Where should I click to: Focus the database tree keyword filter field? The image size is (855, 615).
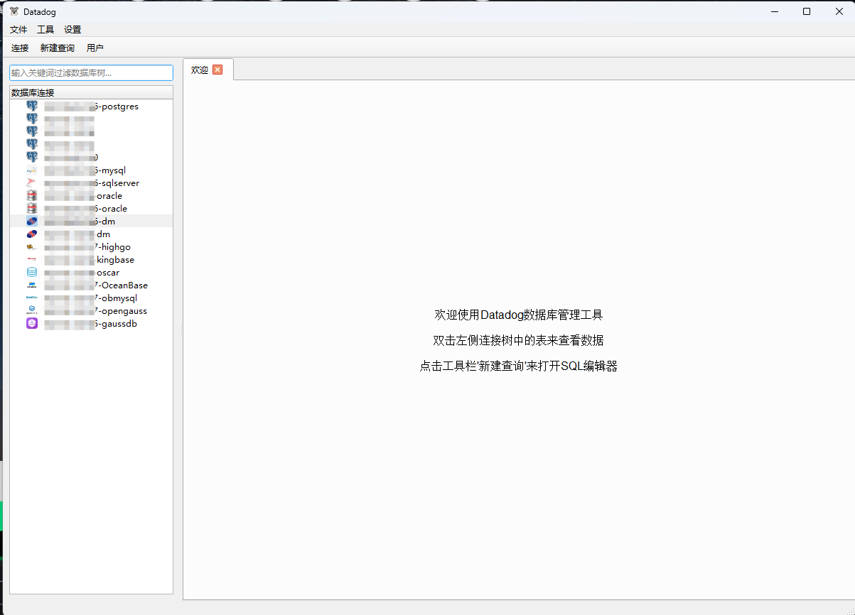pos(91,72)
